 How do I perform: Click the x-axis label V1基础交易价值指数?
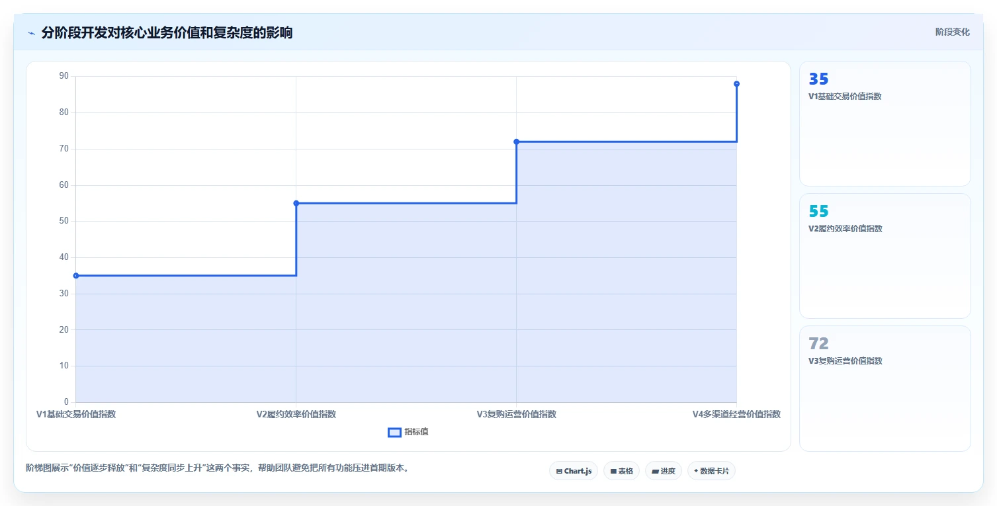(76, 414)
